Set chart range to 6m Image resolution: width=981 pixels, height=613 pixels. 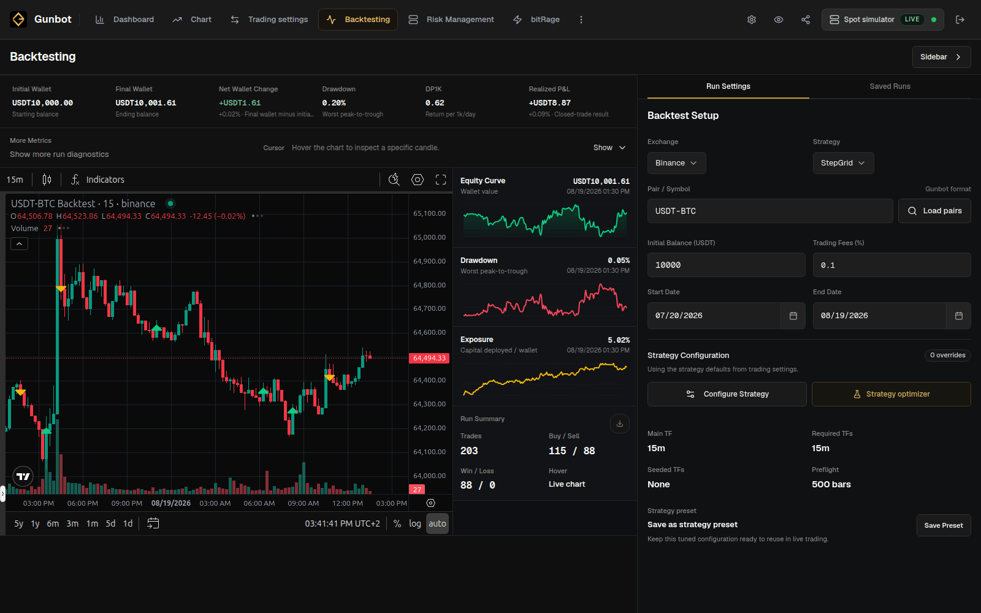(53, 524)
